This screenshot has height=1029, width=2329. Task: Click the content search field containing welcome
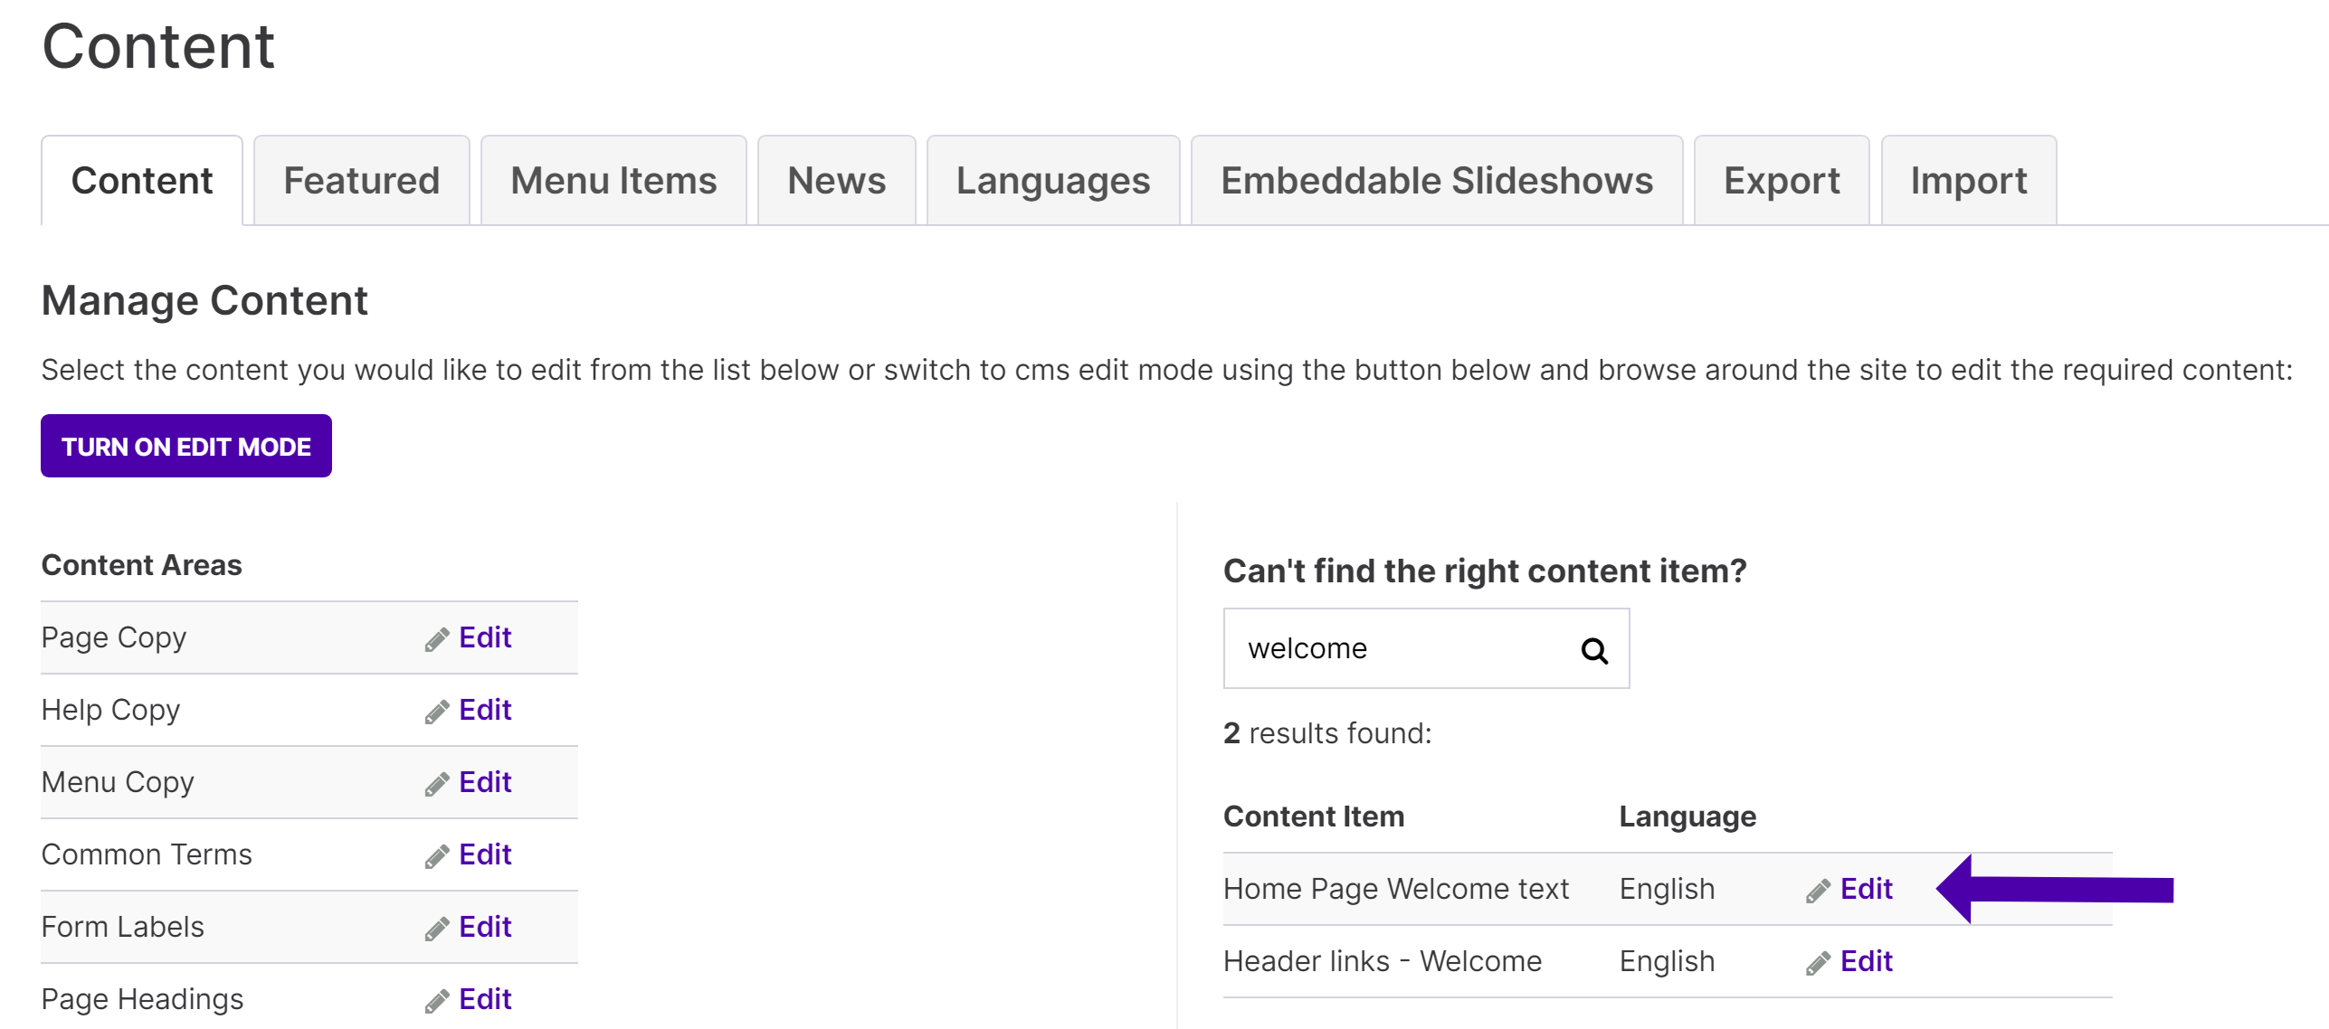point(1426,648)
